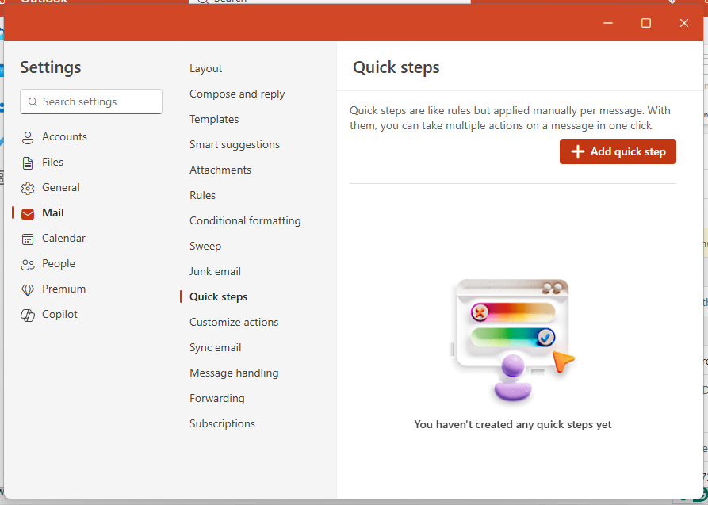Click the Quick steps page heading
Image resolution: width=708 pixels, height=505 pixels.
tap(396, 67)
